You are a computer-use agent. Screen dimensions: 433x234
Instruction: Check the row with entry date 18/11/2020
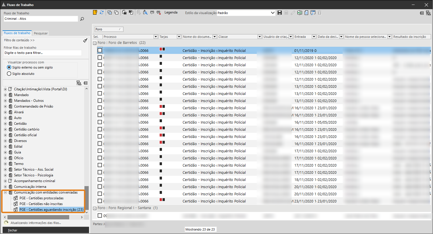[100, 180]
